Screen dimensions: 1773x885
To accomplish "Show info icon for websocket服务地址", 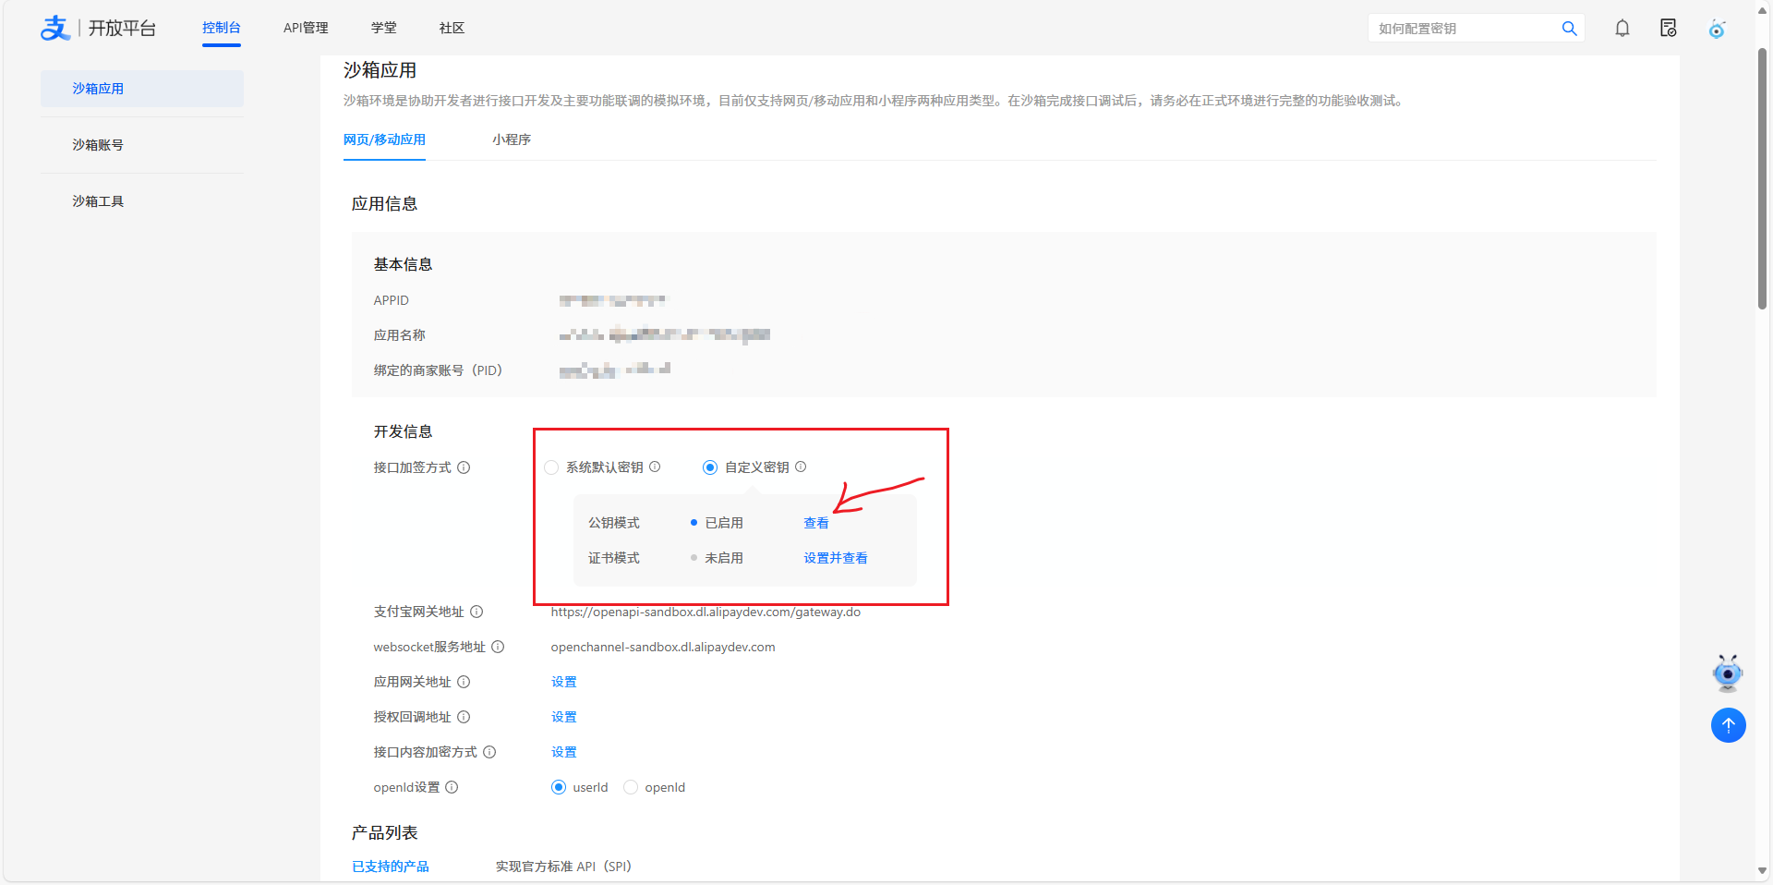I will point(498,647).
